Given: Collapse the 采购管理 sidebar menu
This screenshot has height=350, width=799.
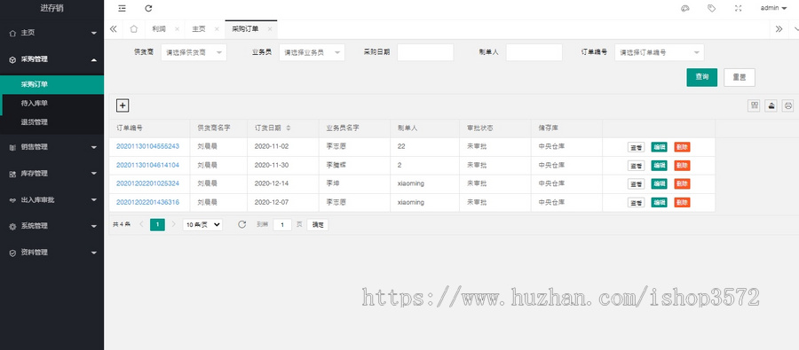Looking at the screenshot, I should click(52, 59).
